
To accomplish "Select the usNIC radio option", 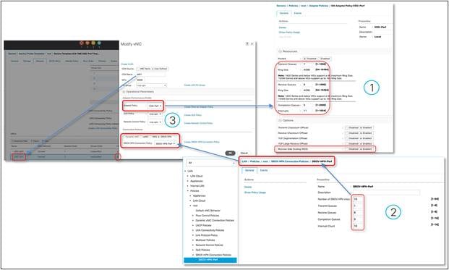I will click(141, 137).
